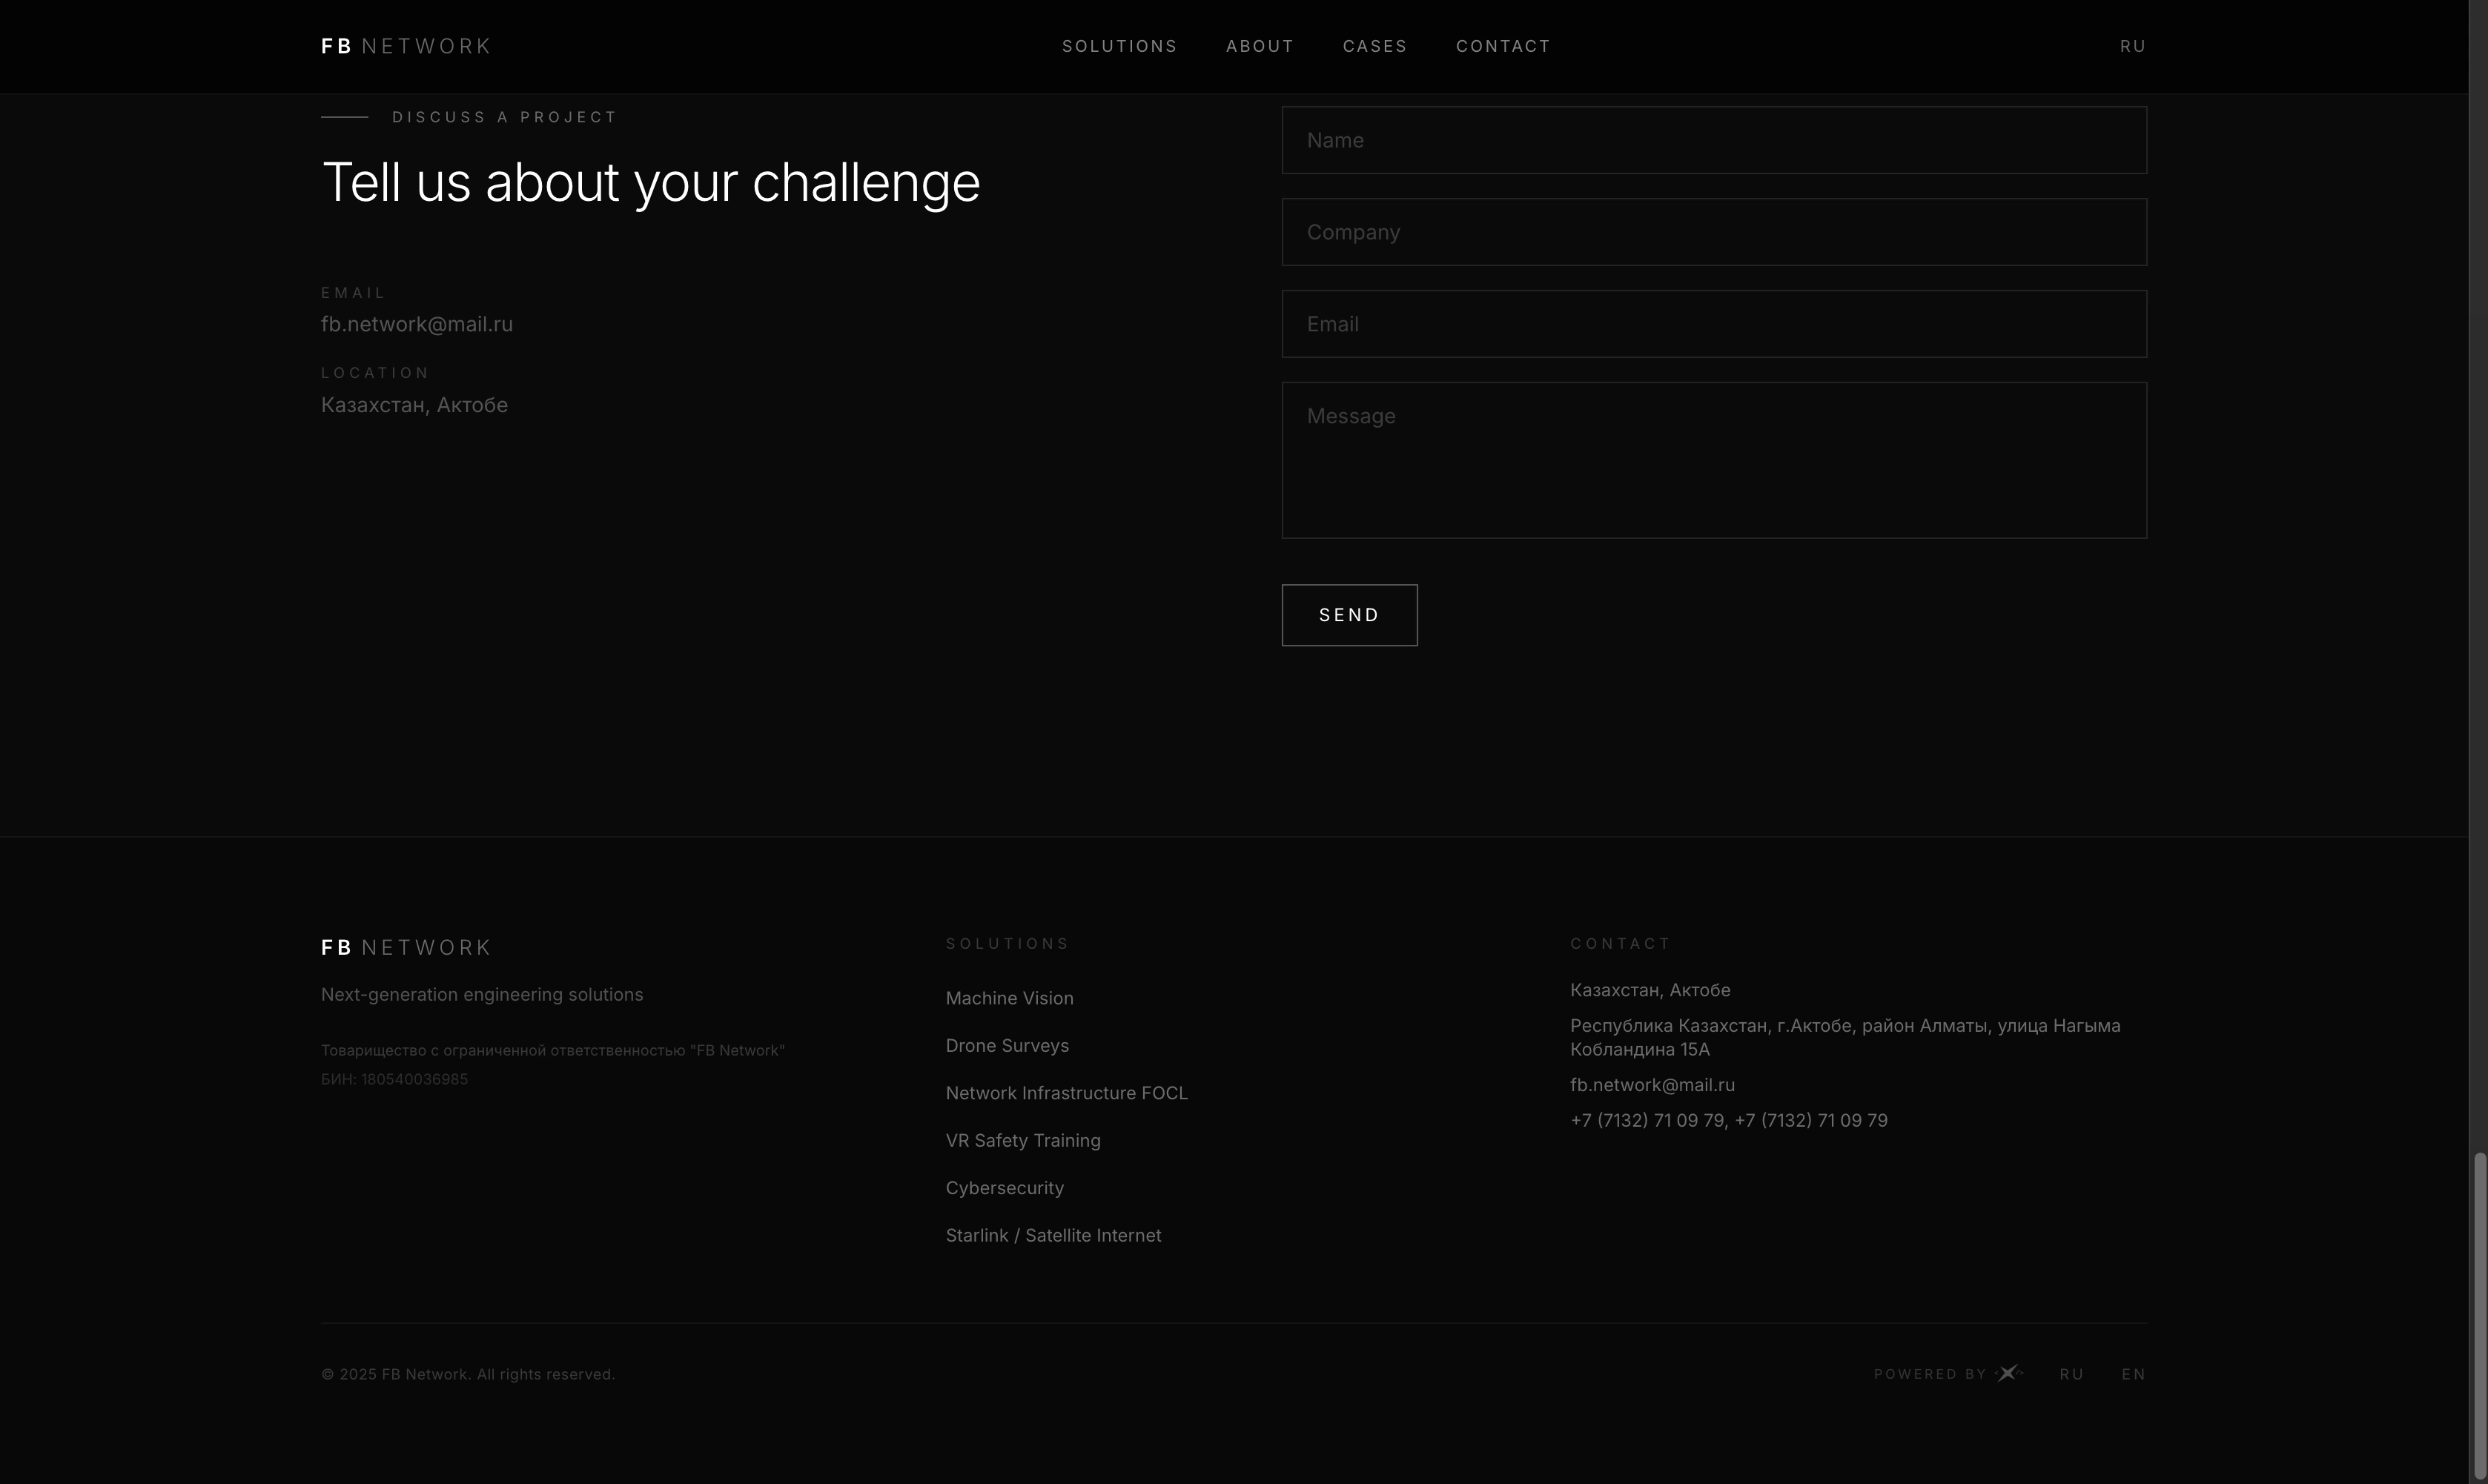
Task: Select RU language in footer
Action: tap(2071, 1374)
